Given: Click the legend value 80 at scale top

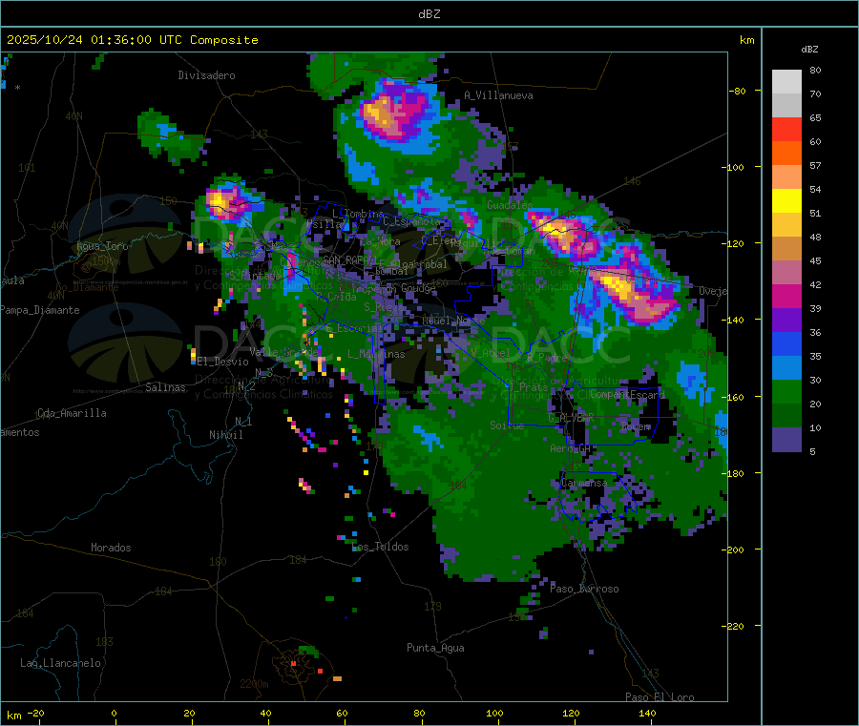Looking at the screenshot, I should (815, 70).
